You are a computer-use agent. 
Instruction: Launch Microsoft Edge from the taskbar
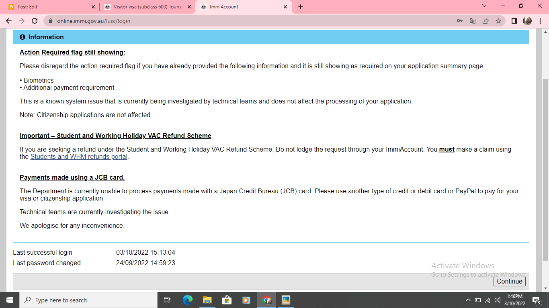click(x=188, y=300)
